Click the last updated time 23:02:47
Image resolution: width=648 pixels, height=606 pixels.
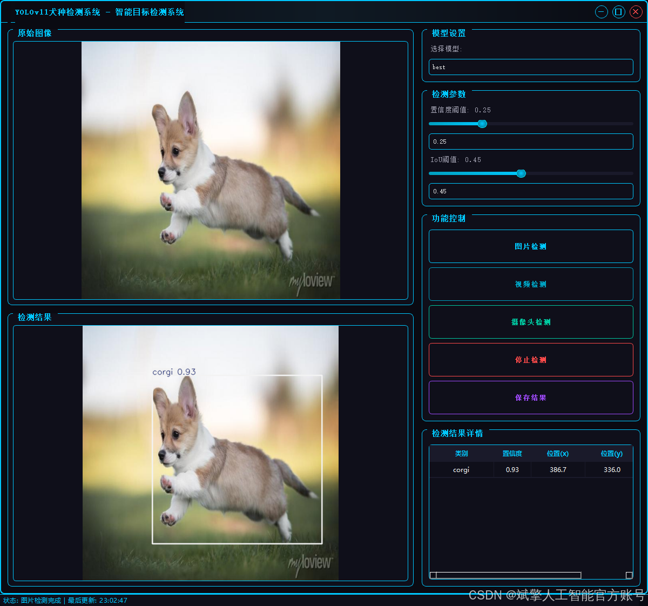pyautogui.click(x=113, y=601)
